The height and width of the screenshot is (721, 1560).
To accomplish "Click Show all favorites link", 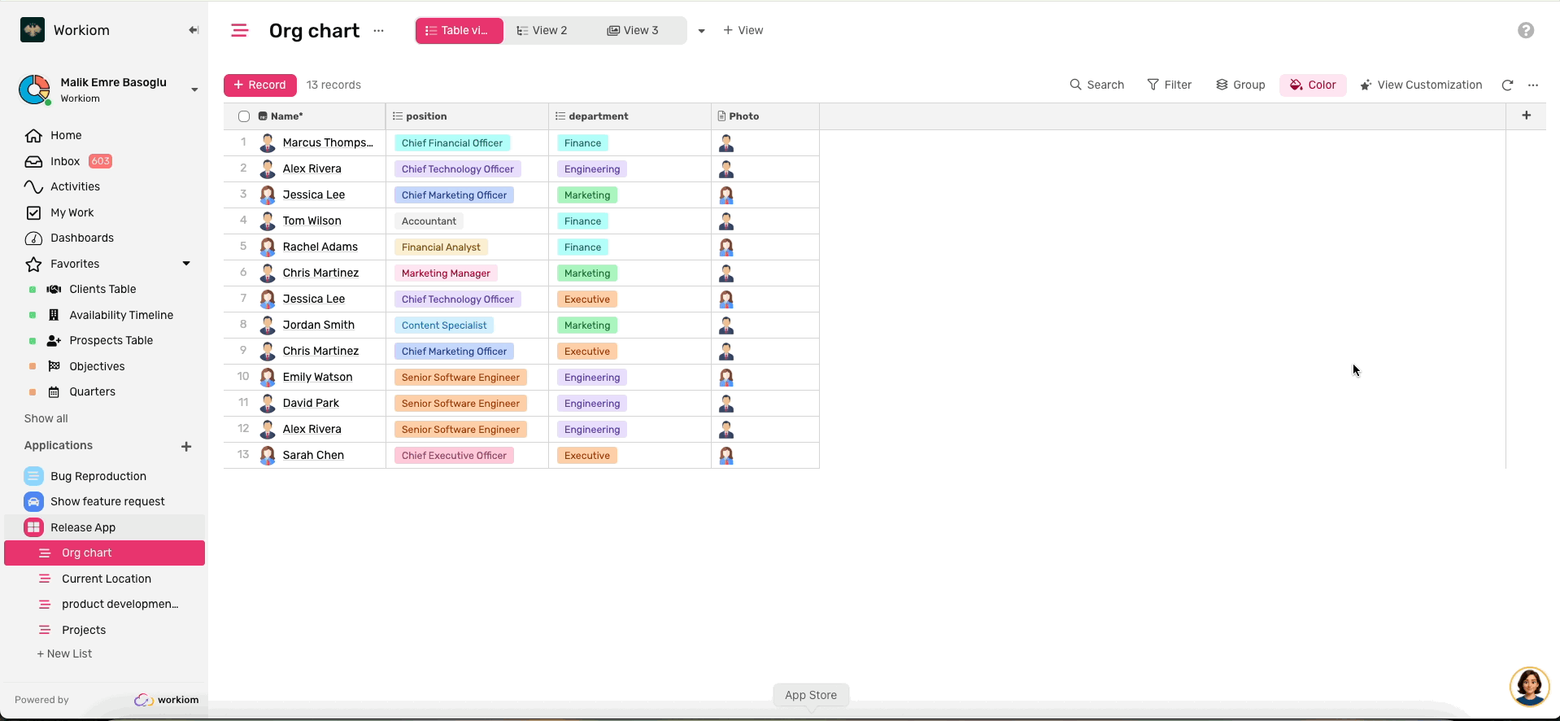I will point(46,418).
